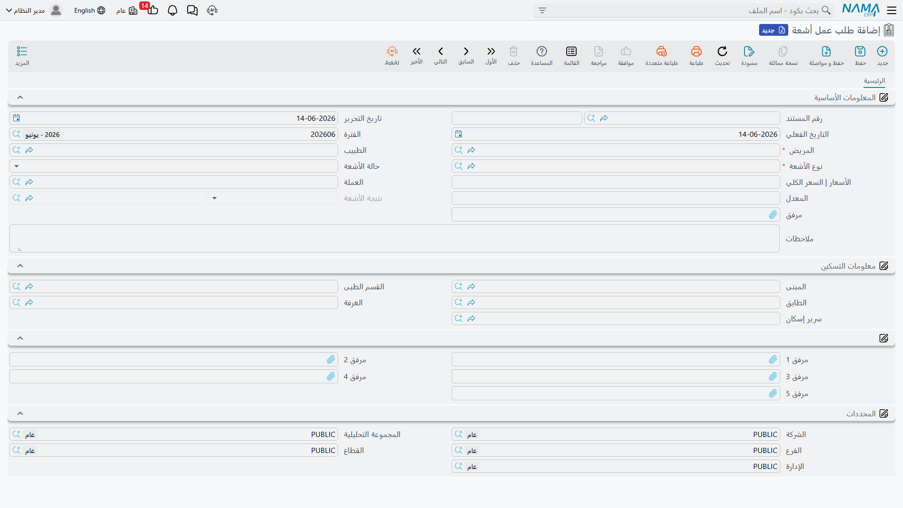Screen dimensions: 903x508
Task: Open the calendar for تاريخ التحرير
Action: pos(16,118)
